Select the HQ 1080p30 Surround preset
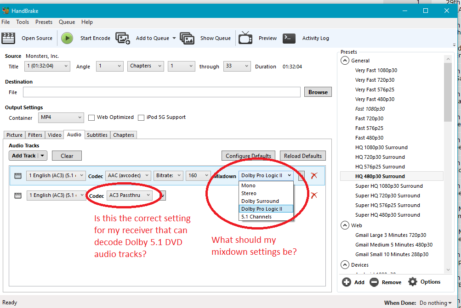 tap(381, 147)
